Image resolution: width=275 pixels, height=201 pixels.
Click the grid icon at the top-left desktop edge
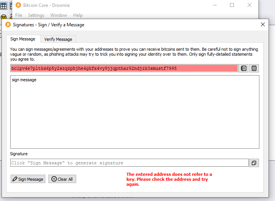(3, 6)
